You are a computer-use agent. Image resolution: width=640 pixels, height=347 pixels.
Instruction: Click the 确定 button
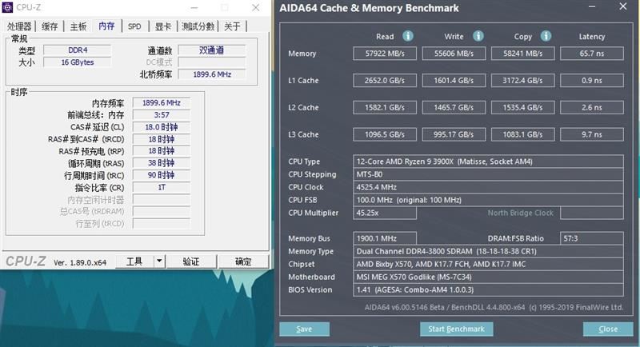(x=243, y=261)
